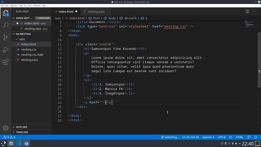Click the Ln 24, Col 20 status item
261x147 pixels.
(x=190, y=137)
